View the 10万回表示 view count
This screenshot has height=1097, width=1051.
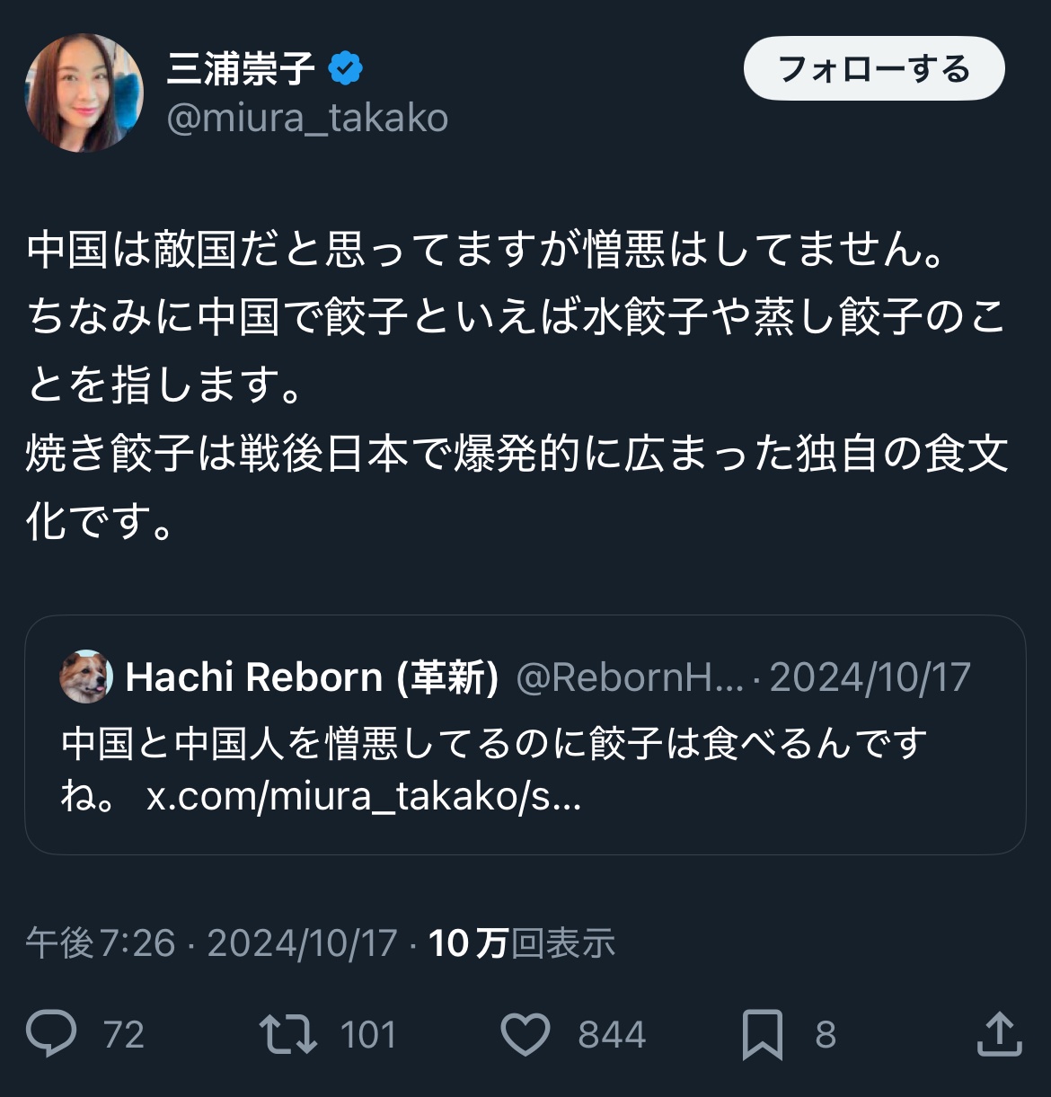tap(522, 943)
